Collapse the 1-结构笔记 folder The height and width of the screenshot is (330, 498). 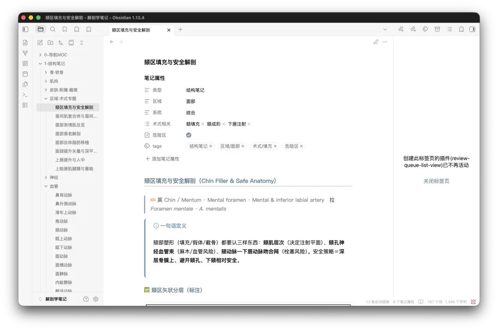pos(40,64)
